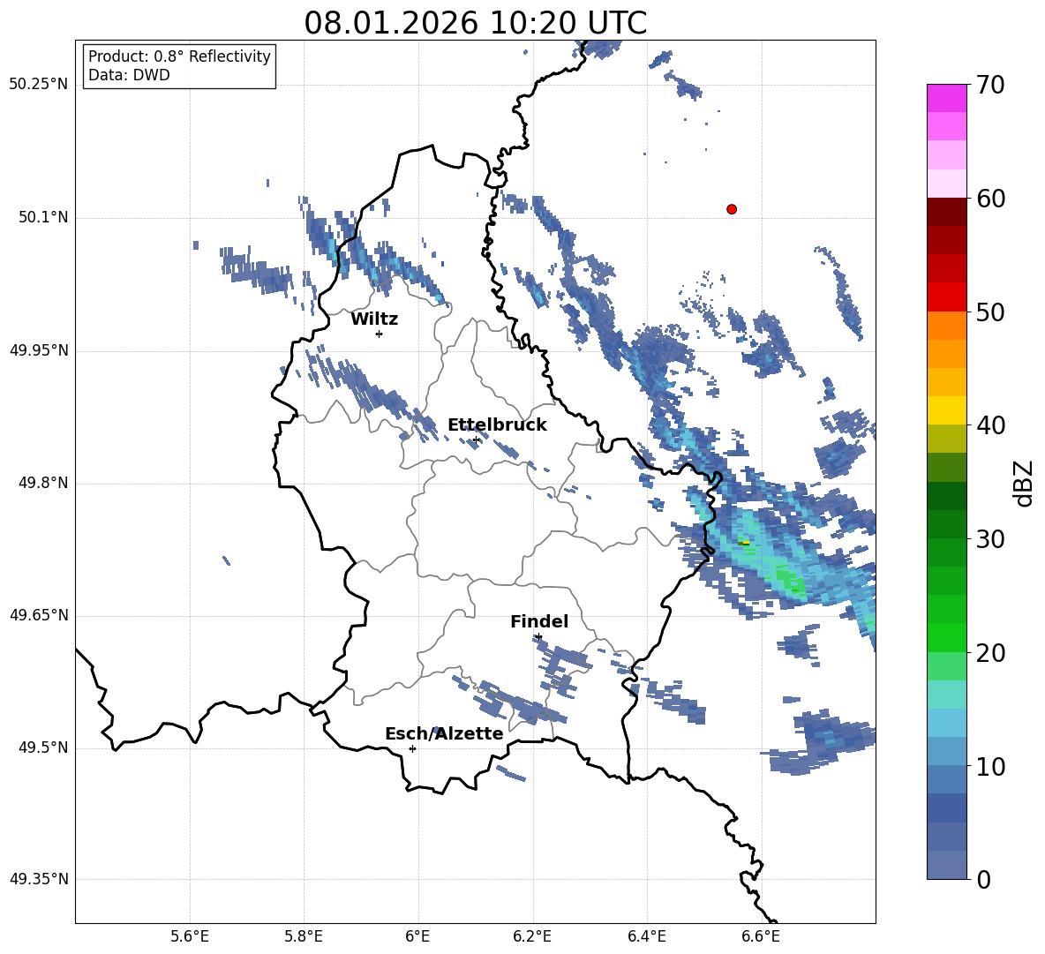This screenshot has width=1045, height=954.
Task: Click the Findel city label
Action: click(539, 621)
